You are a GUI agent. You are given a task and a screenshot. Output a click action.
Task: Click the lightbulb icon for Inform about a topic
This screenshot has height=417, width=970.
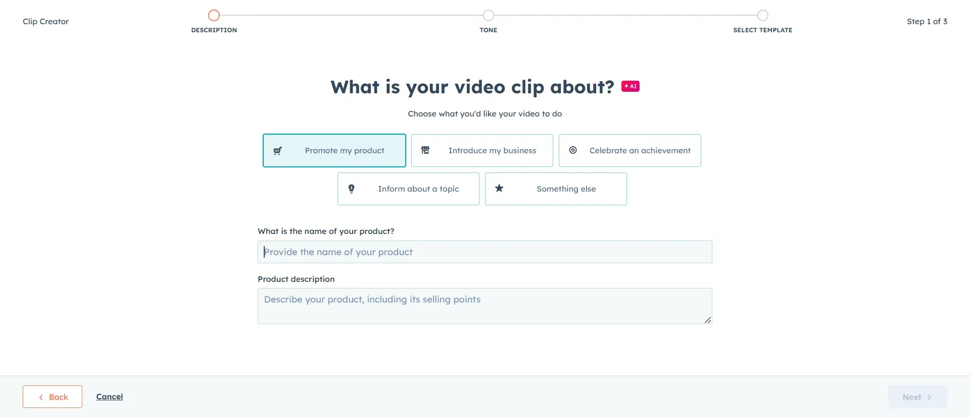coord(352,189)
